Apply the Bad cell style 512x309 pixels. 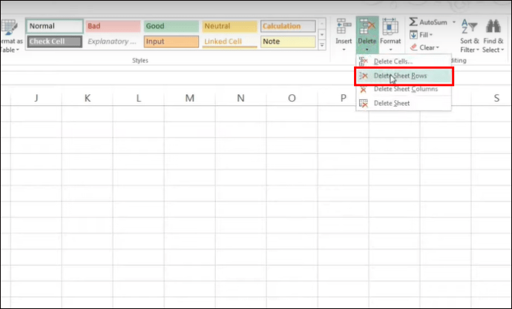click(x=113, y=26)
